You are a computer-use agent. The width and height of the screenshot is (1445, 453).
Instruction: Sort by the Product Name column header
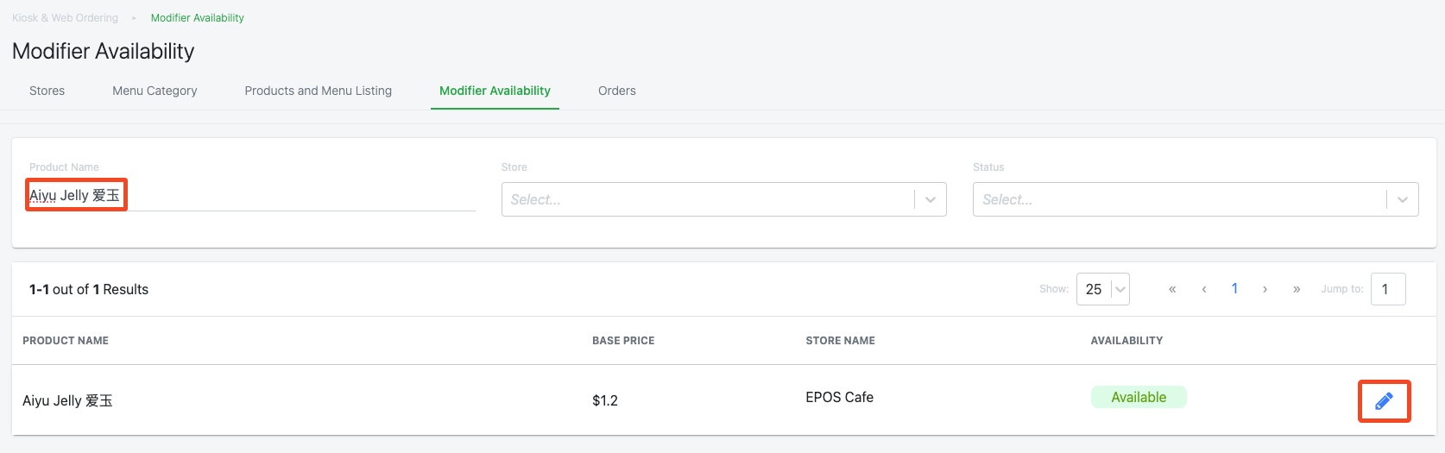click(66, 341)
